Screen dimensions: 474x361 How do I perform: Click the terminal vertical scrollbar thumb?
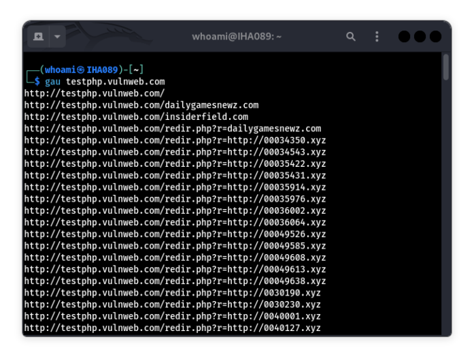(x=446, y=67)
